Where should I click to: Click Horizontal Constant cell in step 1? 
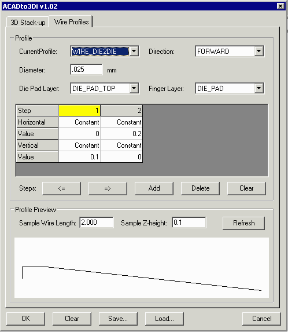[79, 122]
